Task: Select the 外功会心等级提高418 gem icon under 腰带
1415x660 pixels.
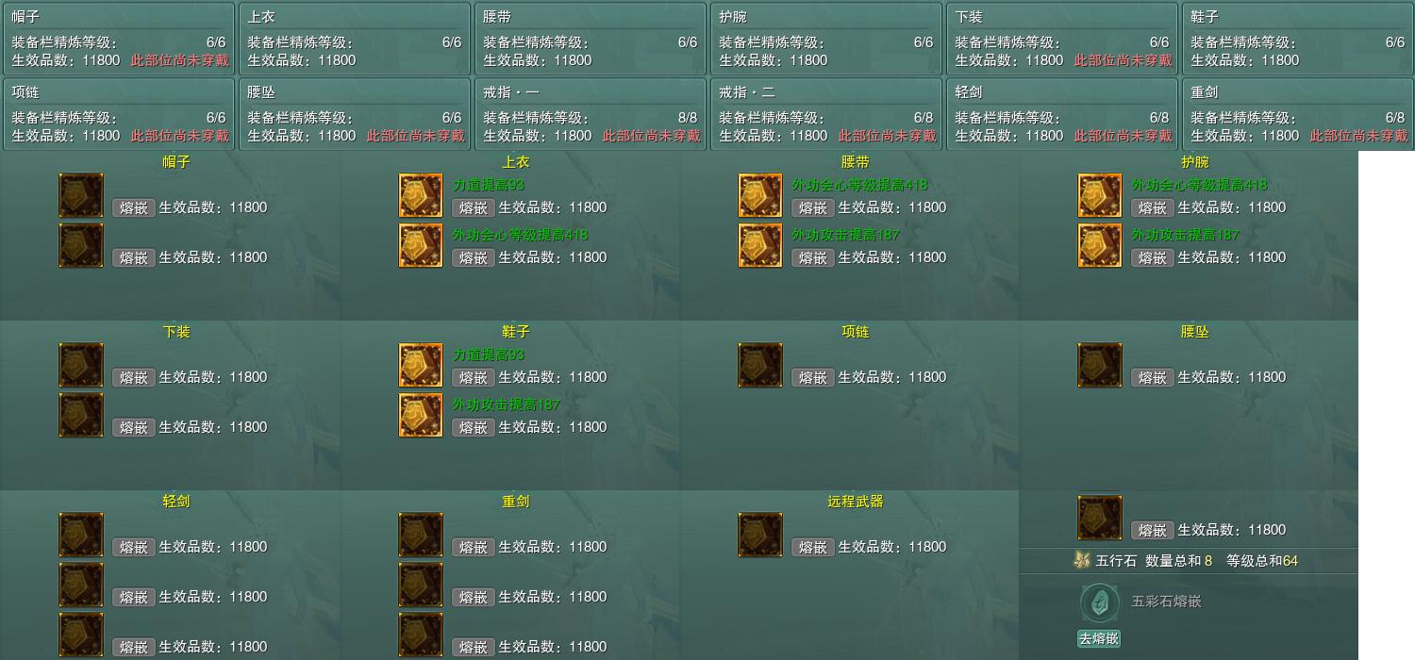Action: coord(760,195)
